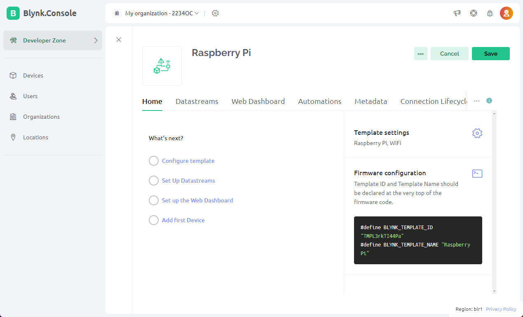
Task: Click the Devices cube icon
Action: [x=13, y=75]
